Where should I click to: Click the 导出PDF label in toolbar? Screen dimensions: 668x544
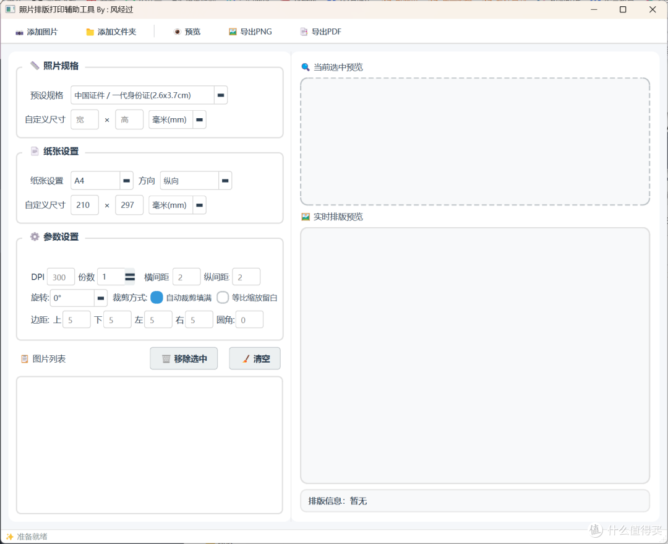coord(327,32)
